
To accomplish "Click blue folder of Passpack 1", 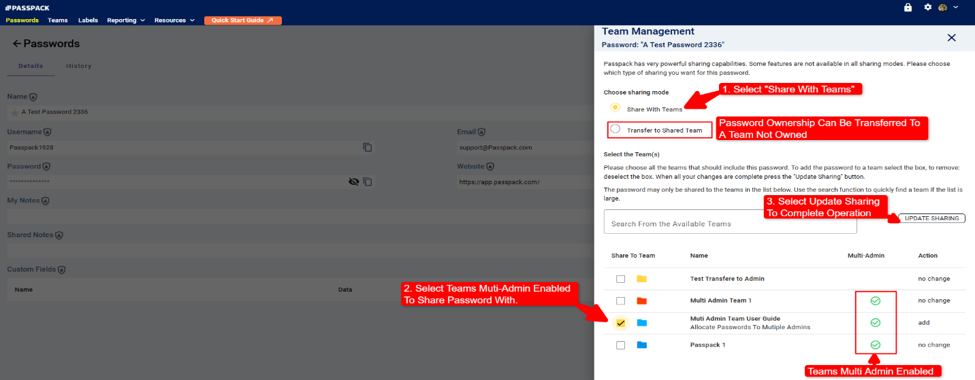I will (x=641, y=345).
